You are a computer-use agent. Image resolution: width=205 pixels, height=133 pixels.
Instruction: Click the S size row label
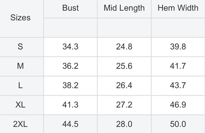tap(20, 46)
